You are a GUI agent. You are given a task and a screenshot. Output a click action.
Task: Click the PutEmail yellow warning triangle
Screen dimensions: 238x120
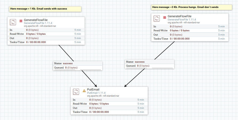point(84,91)
